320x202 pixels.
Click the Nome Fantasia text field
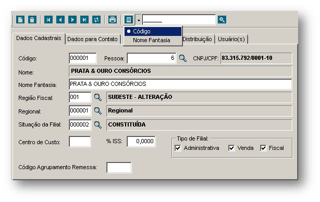click(x=180, y=84)
